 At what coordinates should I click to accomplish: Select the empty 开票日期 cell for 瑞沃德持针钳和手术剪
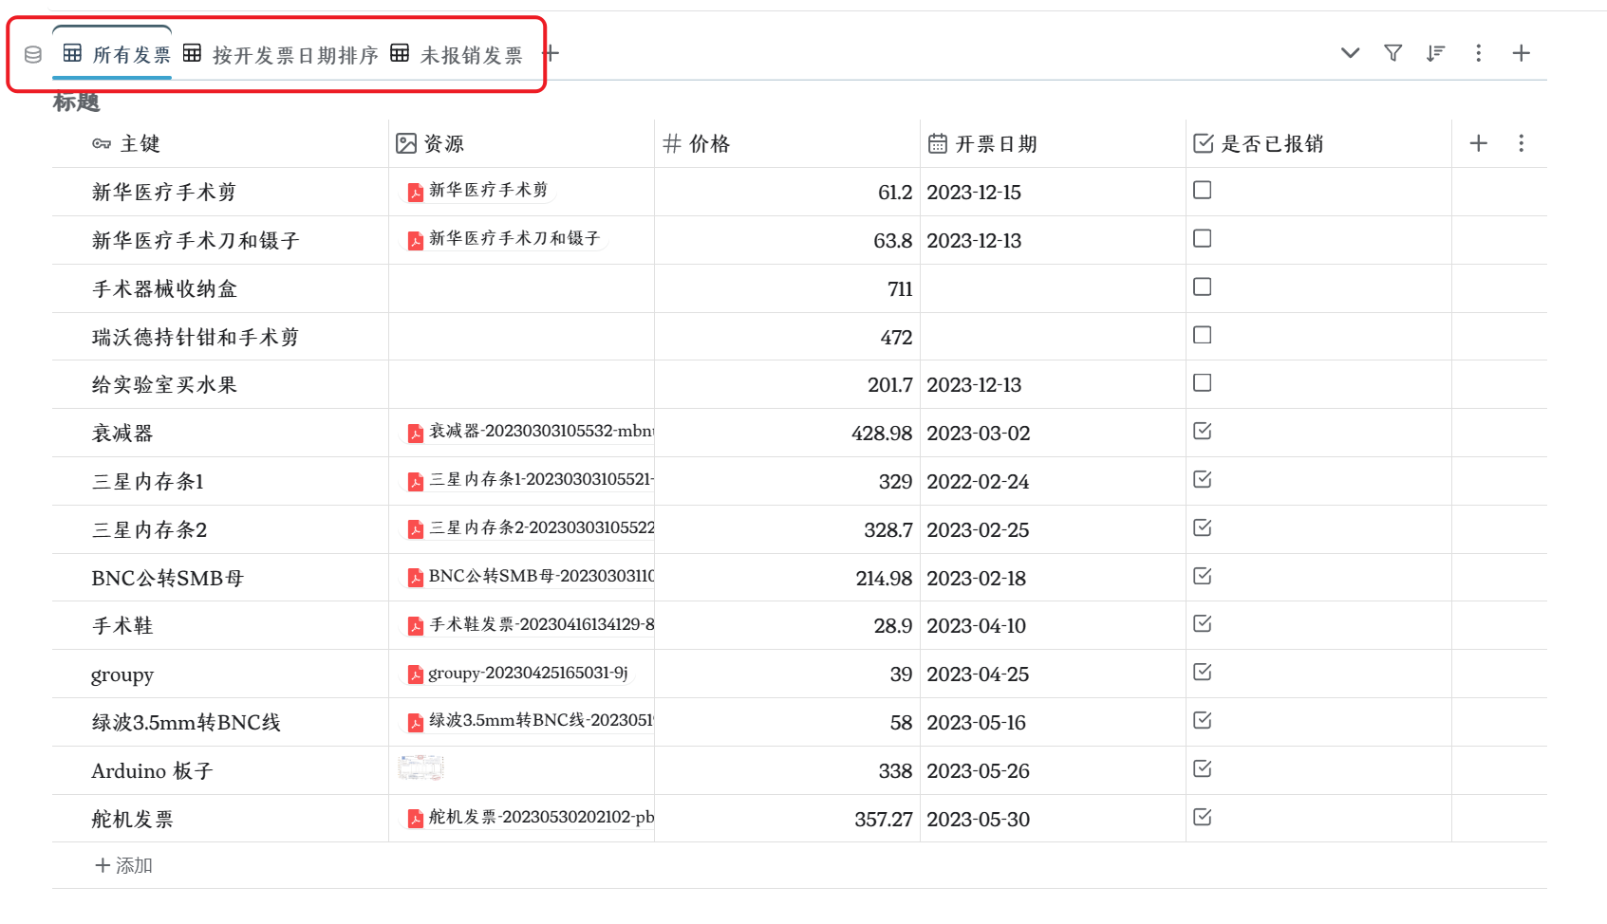1054,337
